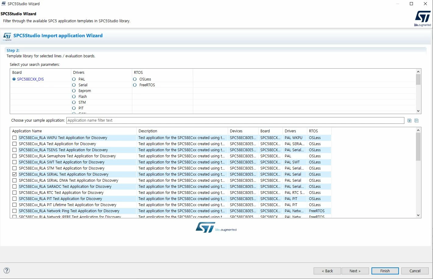Select the PAL driver radio option
Image resolution: width=433 pixels, height=279 pixels.
click(74, 79)
